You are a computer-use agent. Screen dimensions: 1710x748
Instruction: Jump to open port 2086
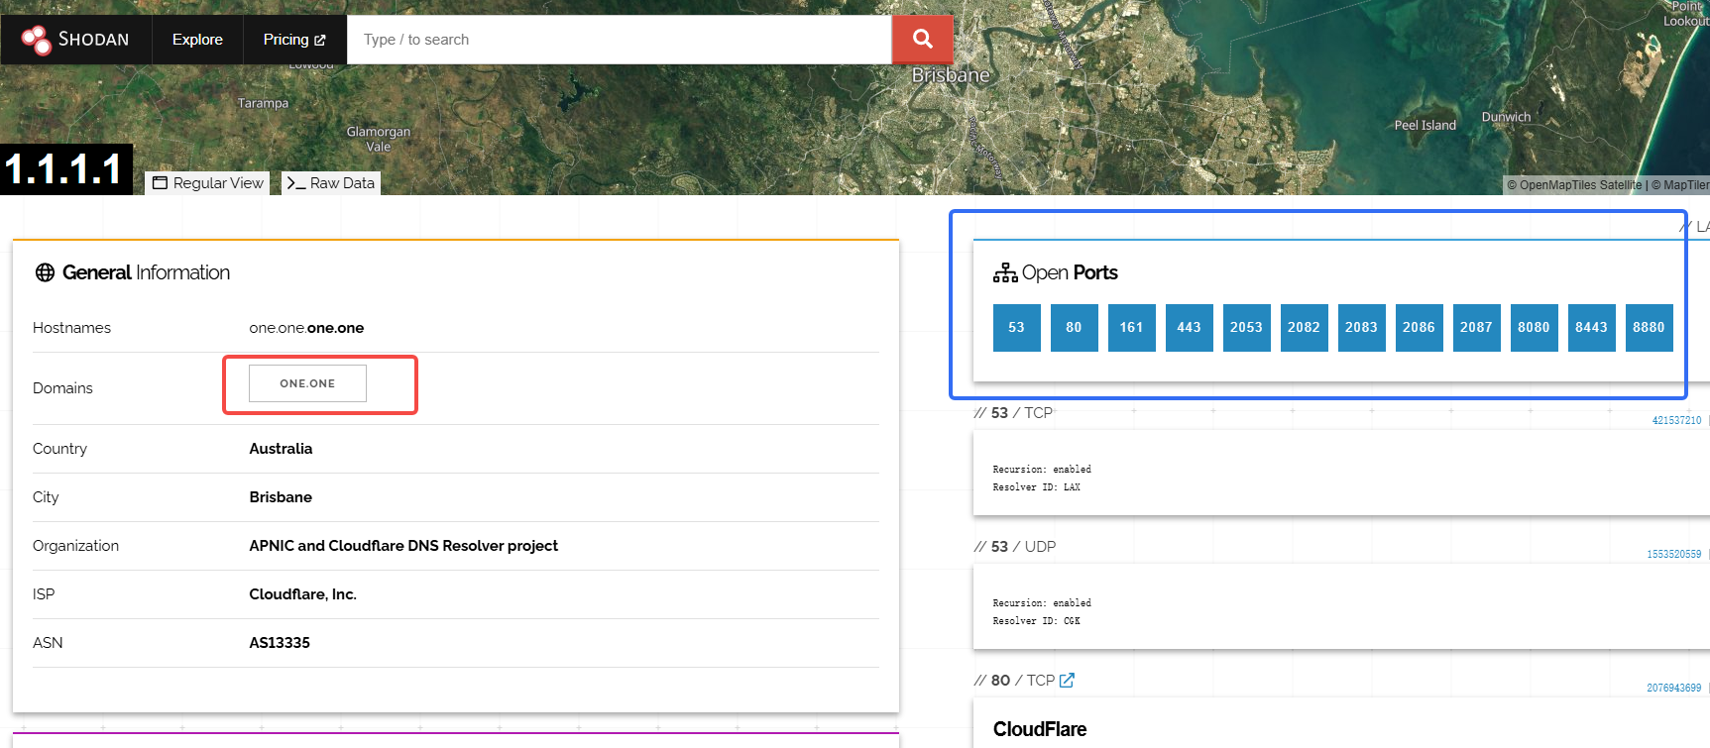[1419, 328]
